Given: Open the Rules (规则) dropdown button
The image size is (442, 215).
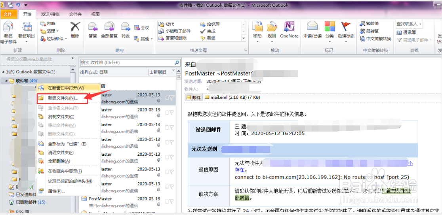Looking at the screenshot, I should (x=272, y=32).
